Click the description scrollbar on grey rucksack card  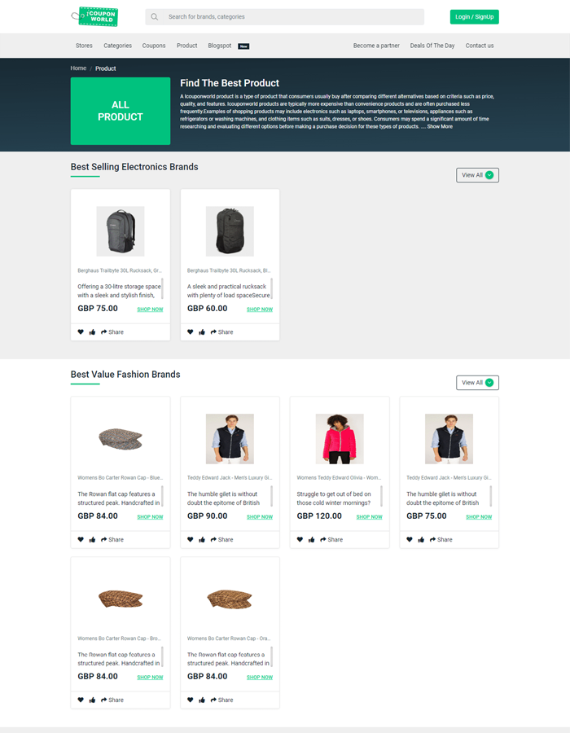pyautogui.click(x=162, y=288)
